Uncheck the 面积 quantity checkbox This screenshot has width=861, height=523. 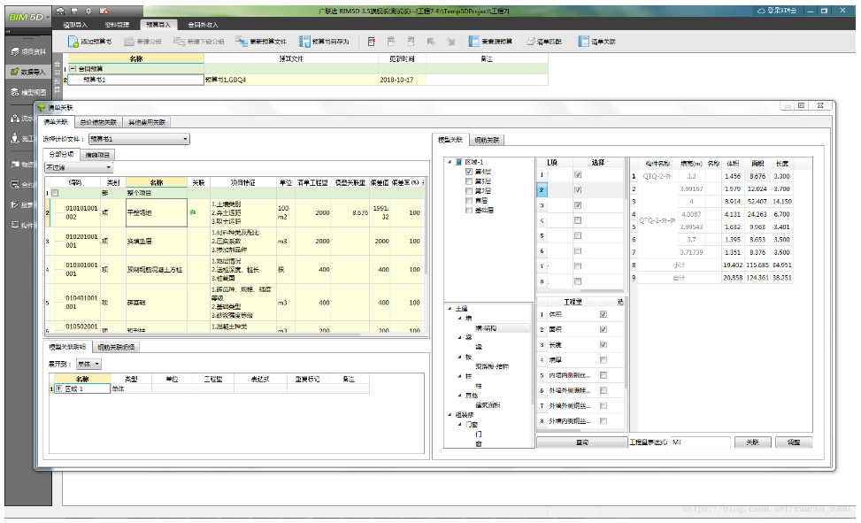click(x=603, y=329)
